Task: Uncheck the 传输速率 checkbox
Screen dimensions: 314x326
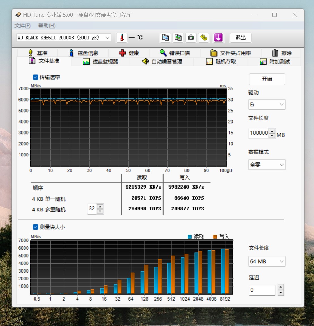Action: [x=36, y=77]
